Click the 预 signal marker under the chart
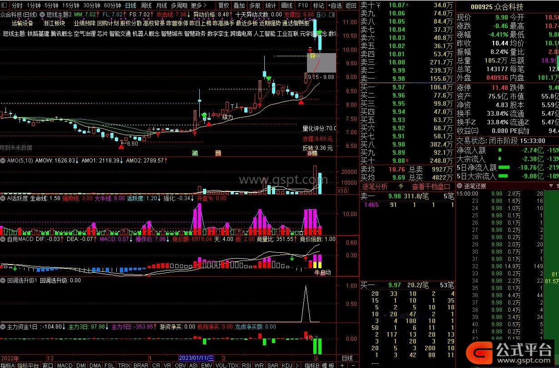Viewport: 559px width, 368px height. (x=218, y=153)
